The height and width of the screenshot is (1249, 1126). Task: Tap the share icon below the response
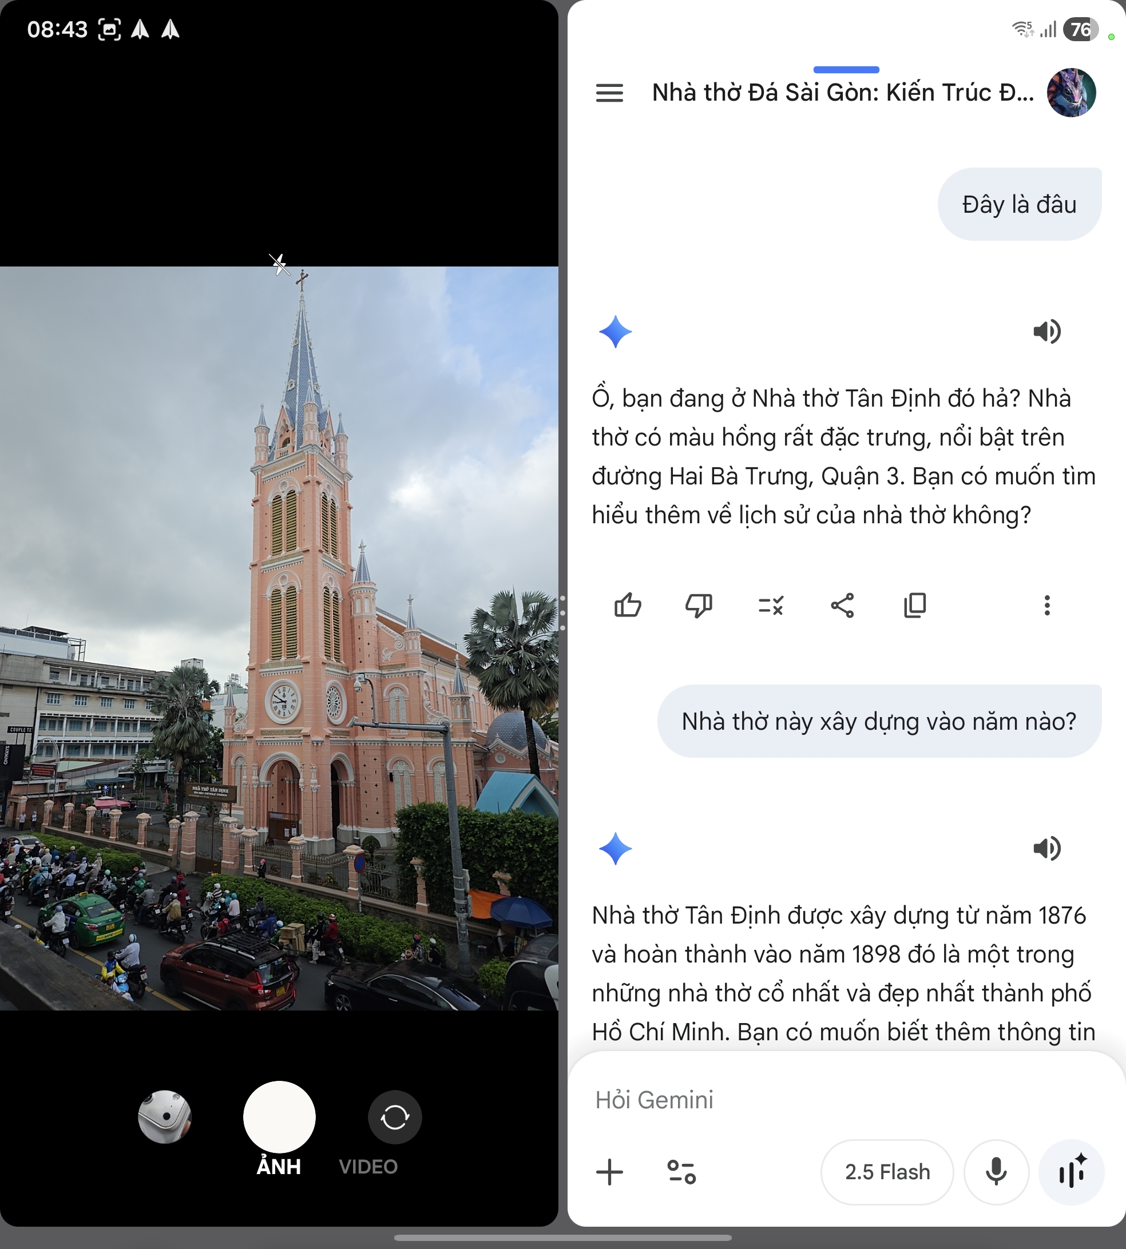(x=842, y=605)
